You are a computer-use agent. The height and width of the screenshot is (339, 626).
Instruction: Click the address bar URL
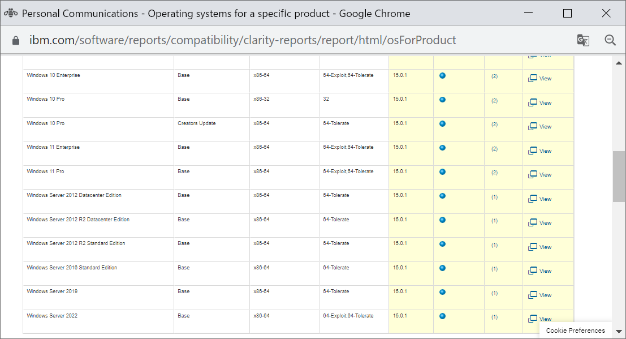pos(243,40)
